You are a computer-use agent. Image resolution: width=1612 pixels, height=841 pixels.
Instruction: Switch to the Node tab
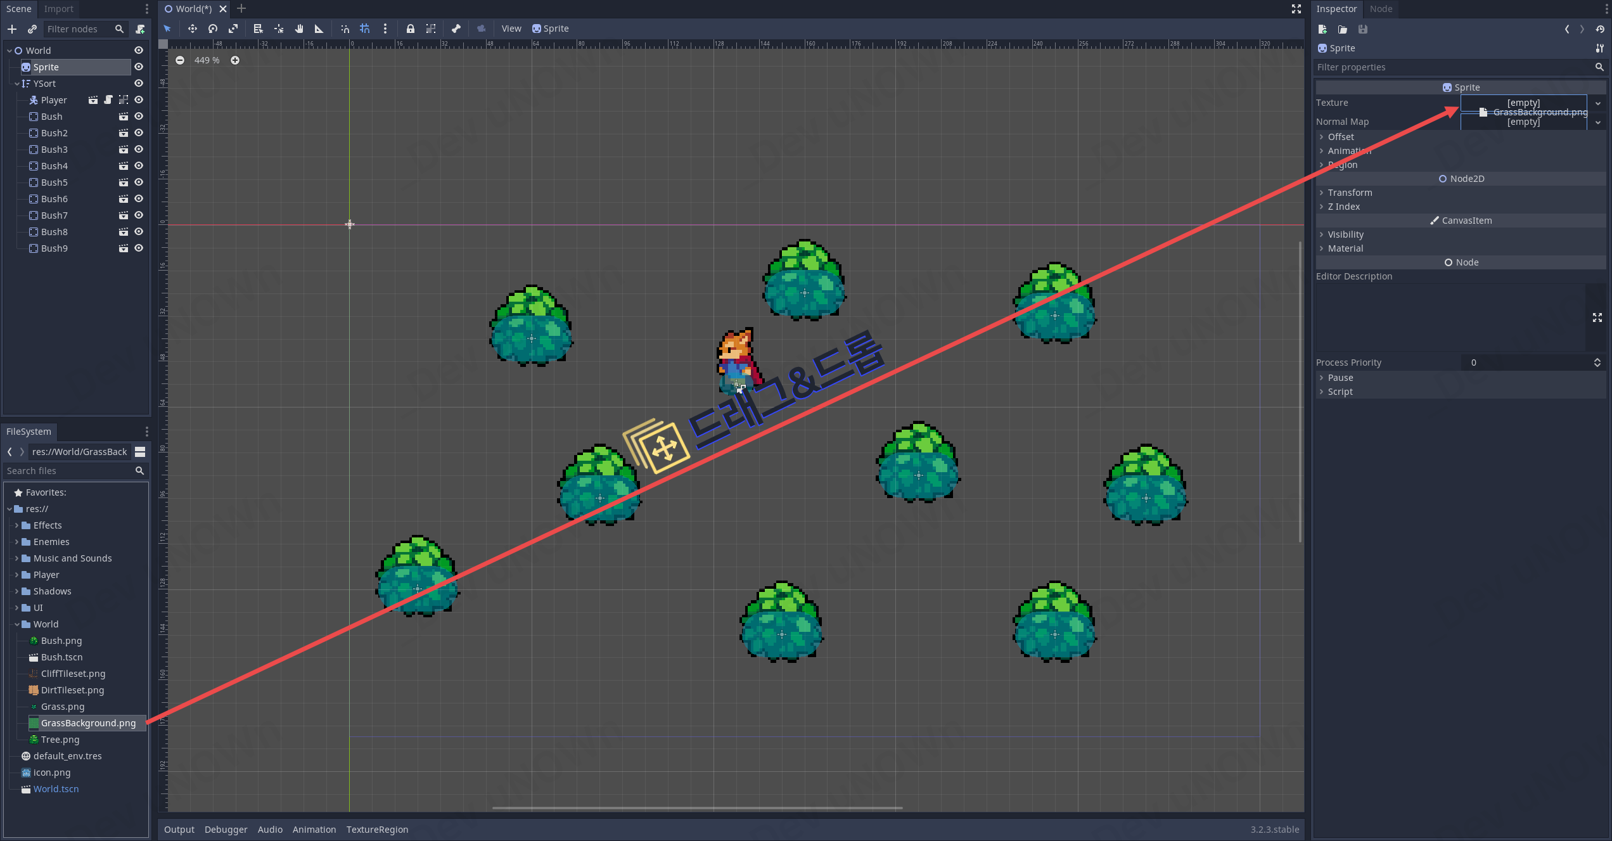pyautogui.click(x=1380, y=9)
